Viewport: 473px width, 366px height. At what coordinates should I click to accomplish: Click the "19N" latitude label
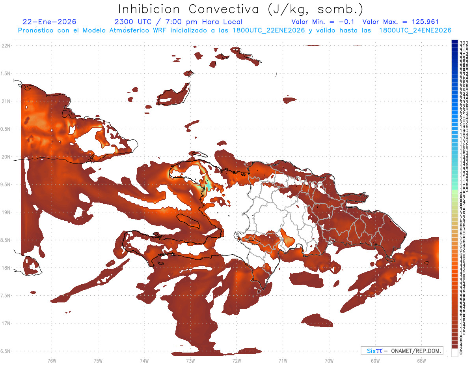tap(6, 212)
